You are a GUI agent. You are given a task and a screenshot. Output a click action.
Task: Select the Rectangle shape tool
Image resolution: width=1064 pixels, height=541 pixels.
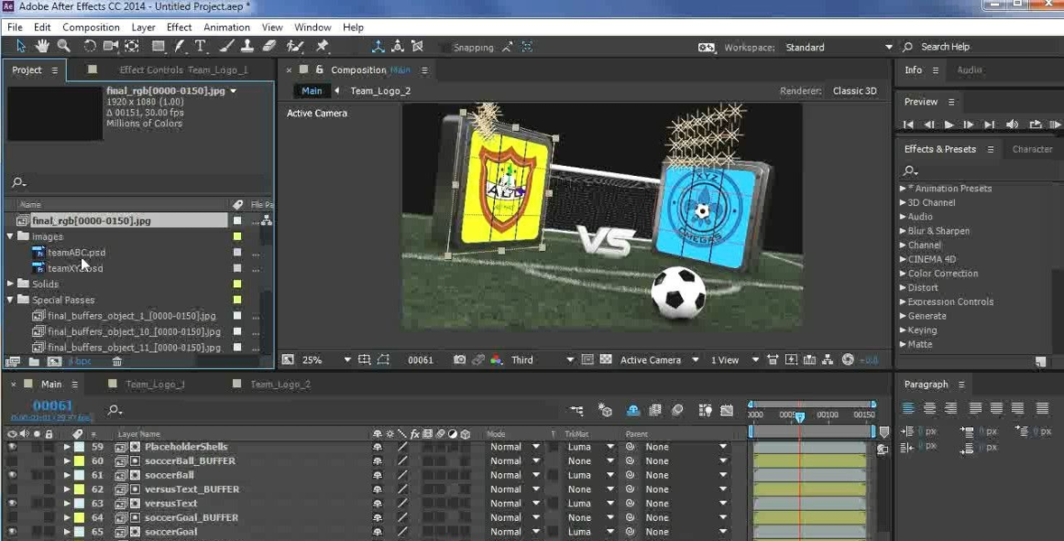pyautogui.click(x=159, y=46)
